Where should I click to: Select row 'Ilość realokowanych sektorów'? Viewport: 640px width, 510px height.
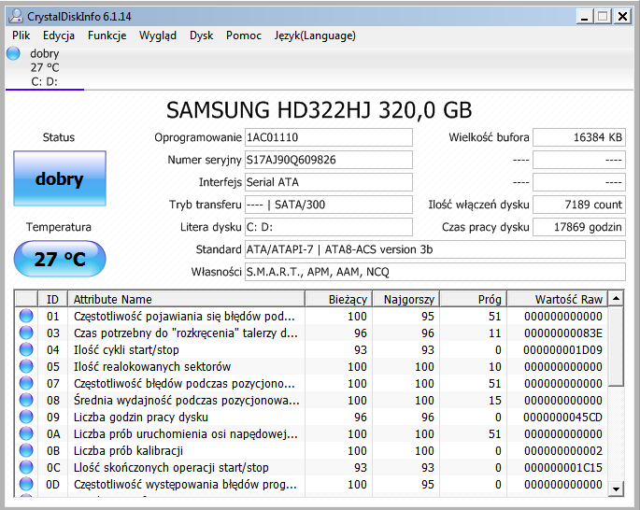[311, 366]
